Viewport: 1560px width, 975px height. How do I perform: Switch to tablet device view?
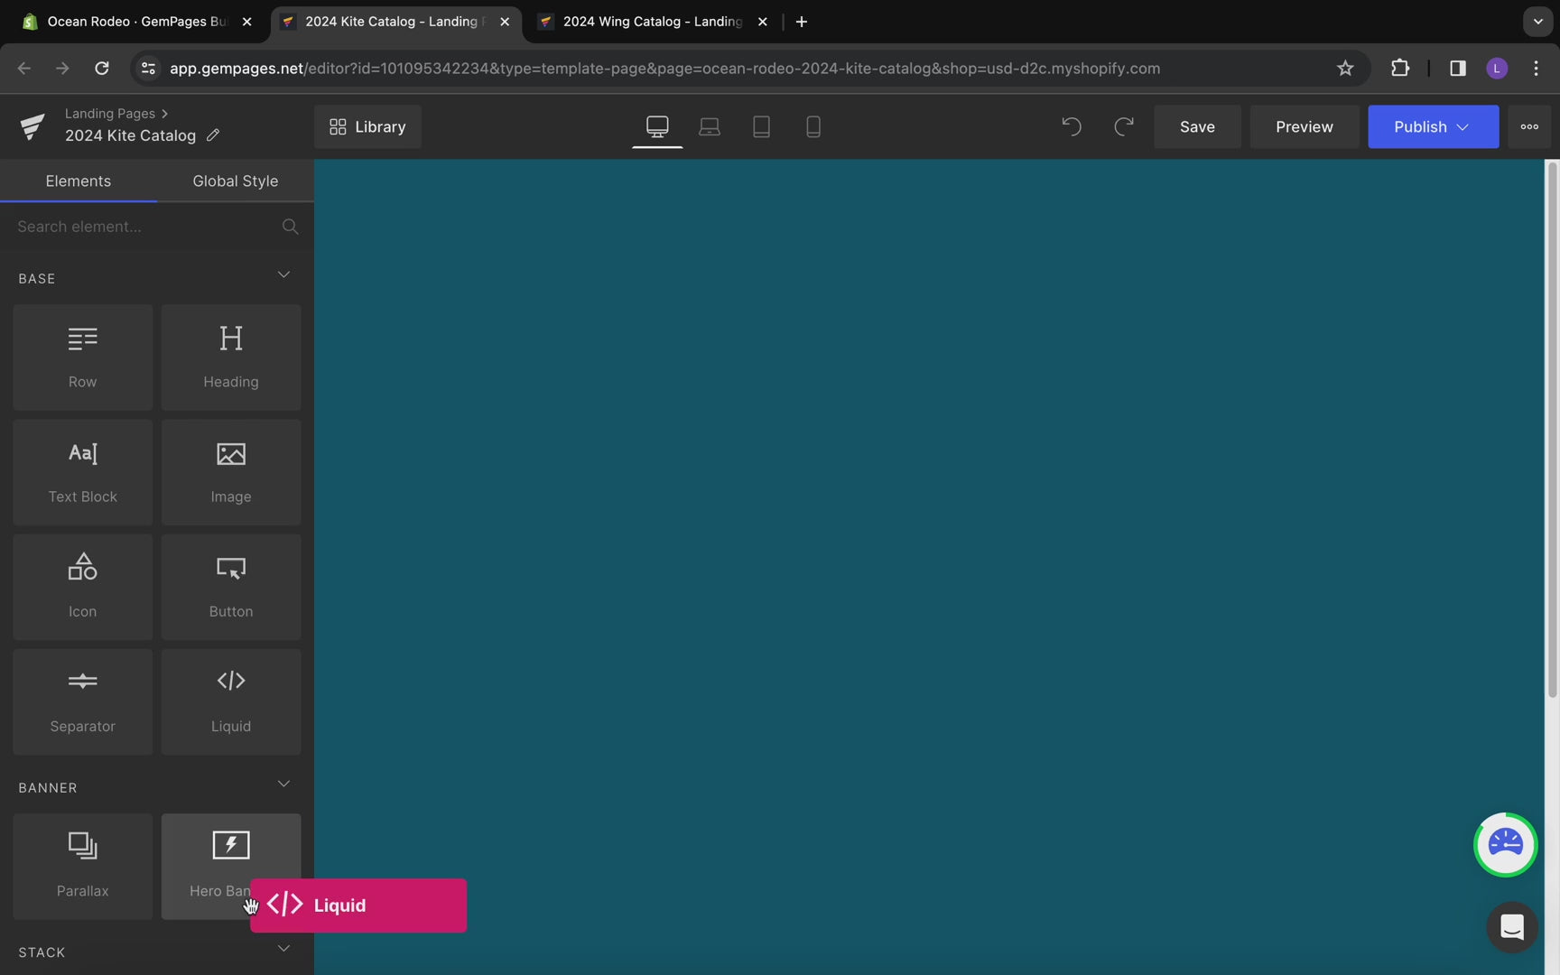[x=761, y=126]
